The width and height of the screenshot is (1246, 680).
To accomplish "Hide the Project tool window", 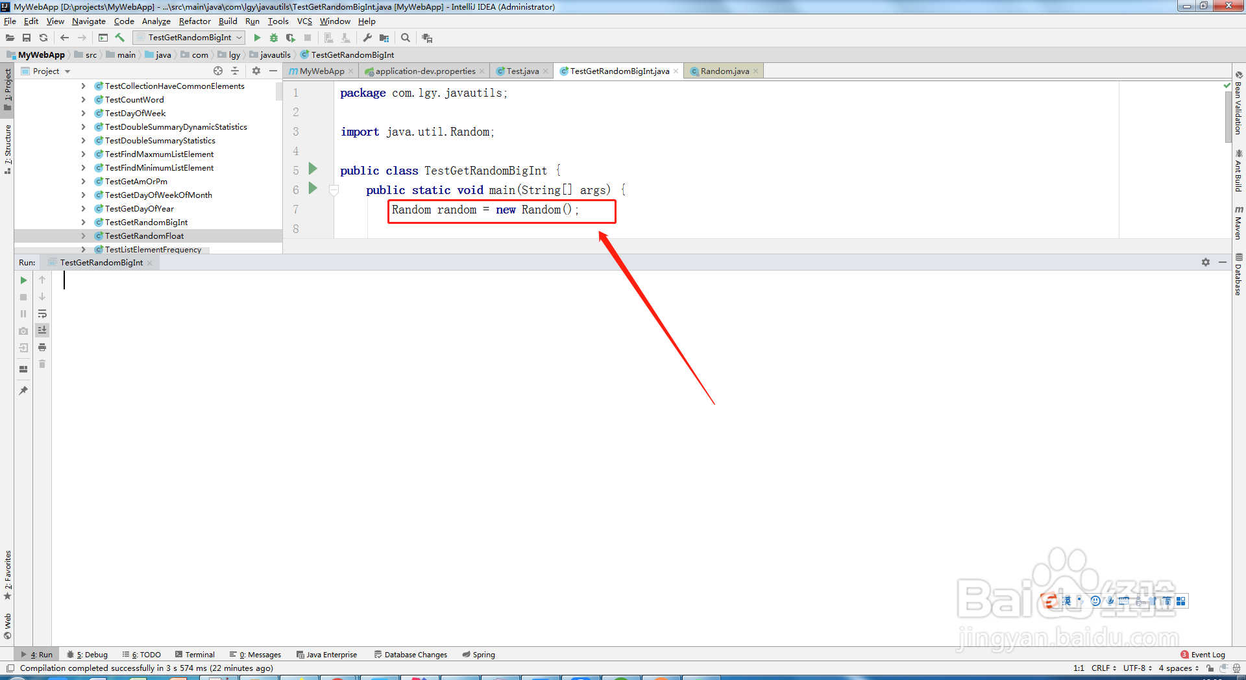I will 273,71.
